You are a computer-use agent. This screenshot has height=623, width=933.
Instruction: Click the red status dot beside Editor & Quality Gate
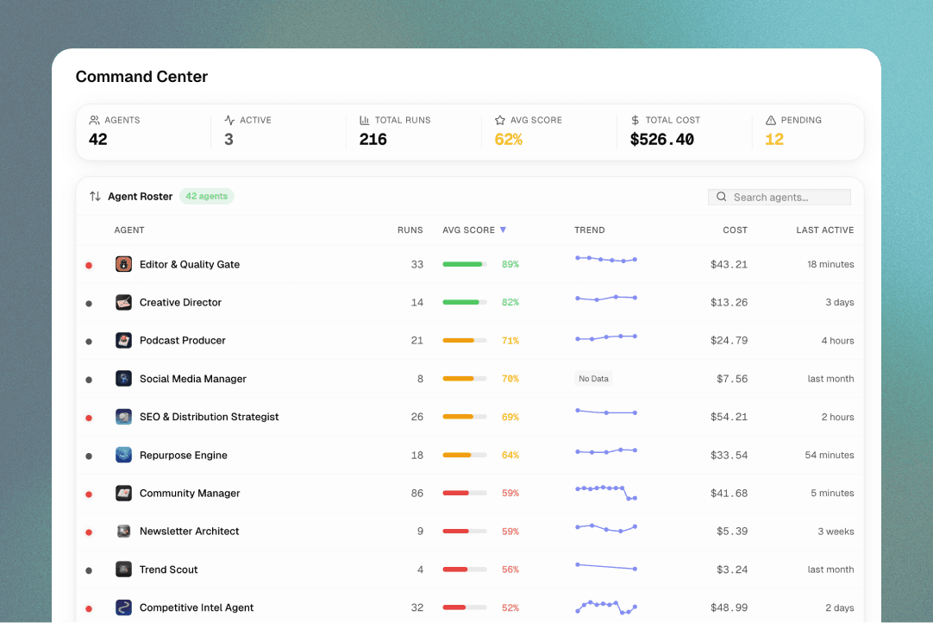89,265
